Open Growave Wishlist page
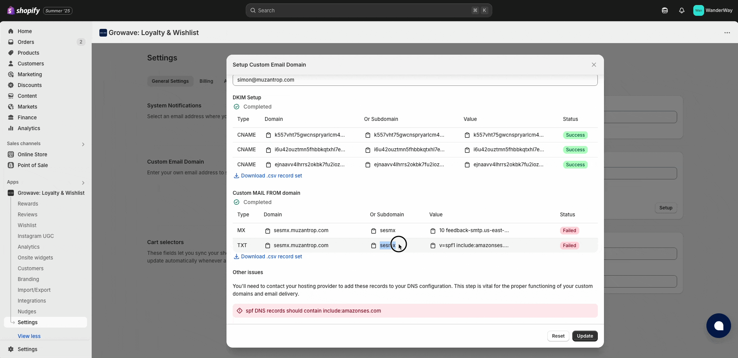 27,225
